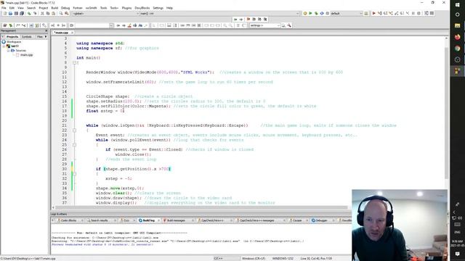
Task: Select Workspace in the project tree
Action: pos(14,42)
